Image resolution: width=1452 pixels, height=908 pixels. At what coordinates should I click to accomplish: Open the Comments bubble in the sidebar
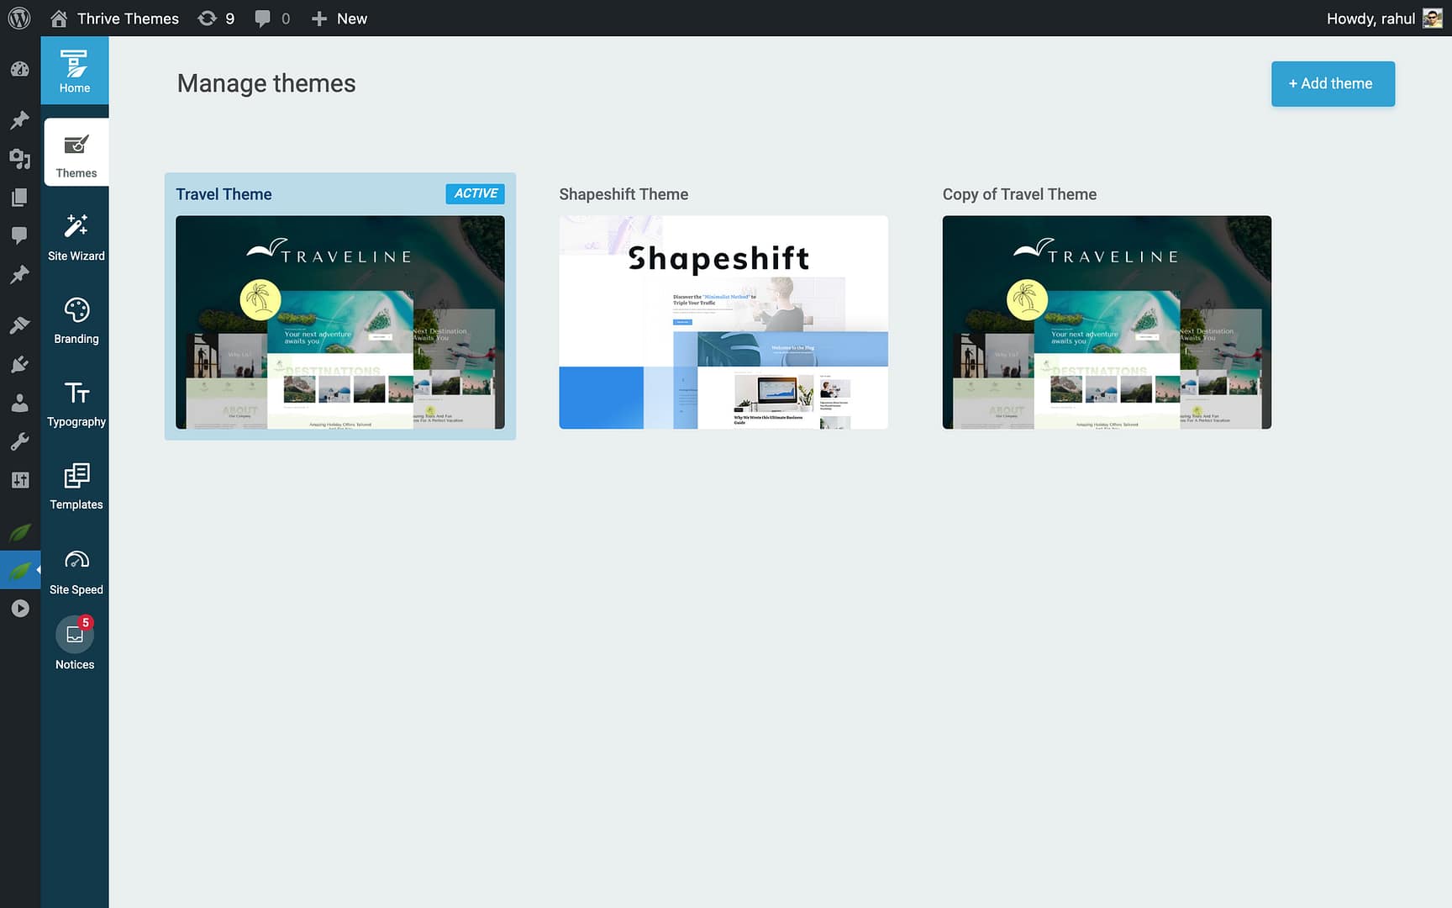point(19,235)
